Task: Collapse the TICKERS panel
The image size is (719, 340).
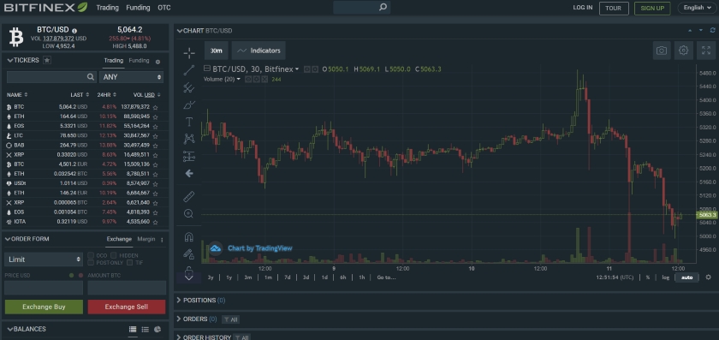Action: pos(9,60)
